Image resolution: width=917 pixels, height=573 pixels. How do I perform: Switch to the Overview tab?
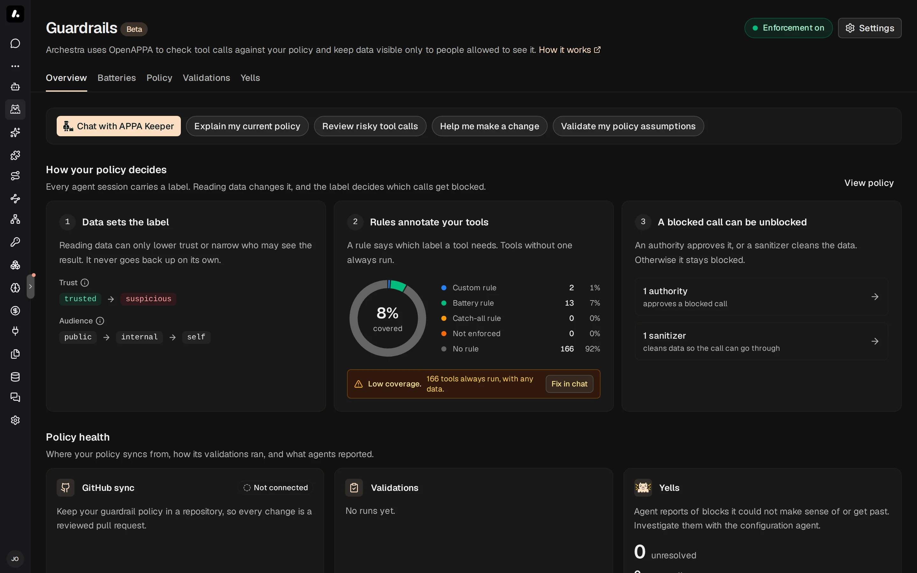tap(66, 78)
